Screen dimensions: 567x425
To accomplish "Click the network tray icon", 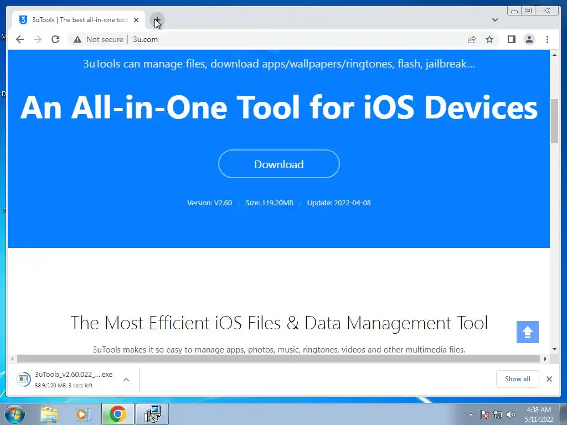I will click(x=498, y=414).
